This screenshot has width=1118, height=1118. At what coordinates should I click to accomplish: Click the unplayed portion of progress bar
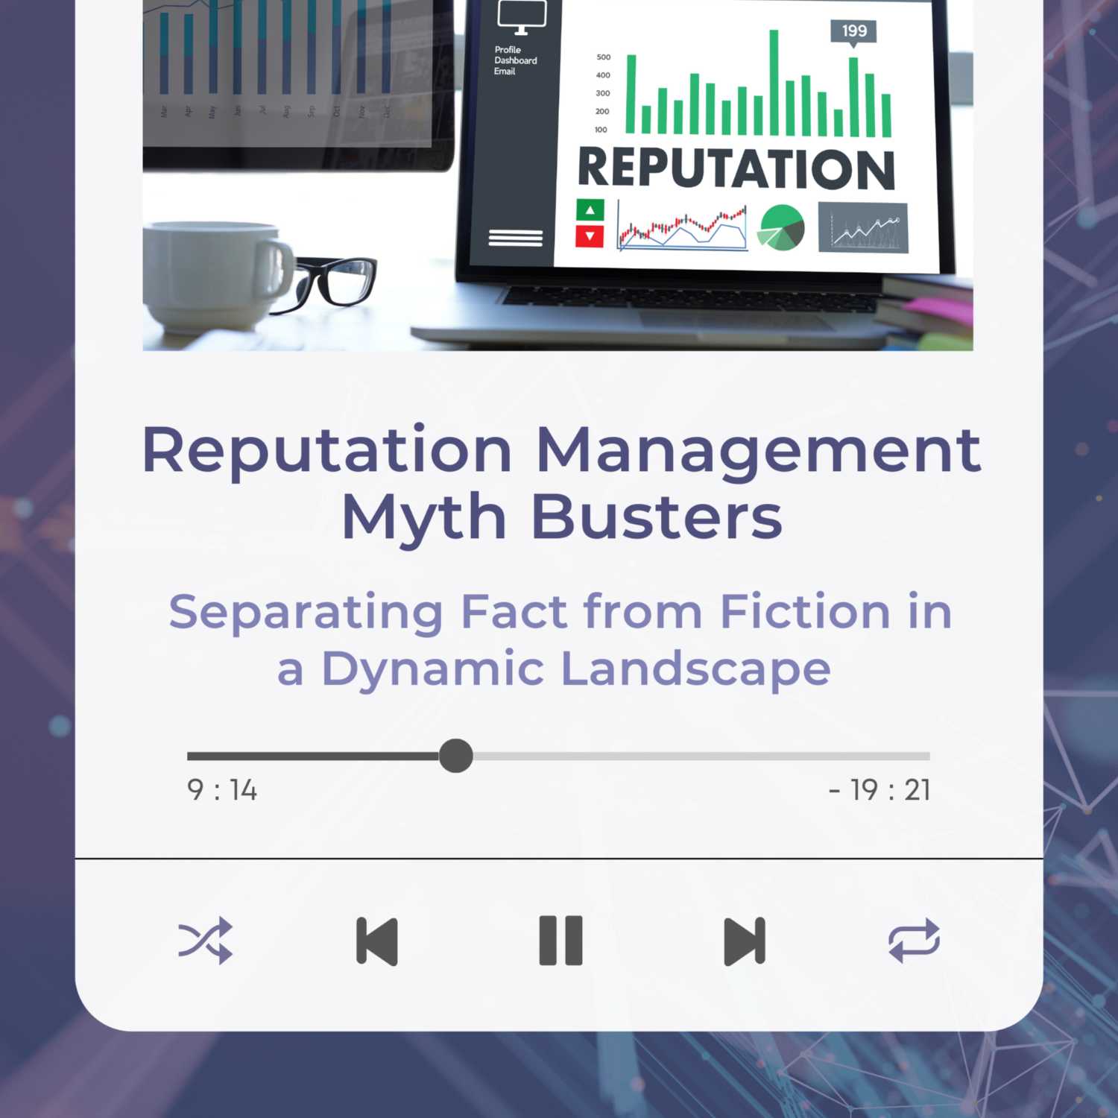pyautogui.click(x=701, y=756)
